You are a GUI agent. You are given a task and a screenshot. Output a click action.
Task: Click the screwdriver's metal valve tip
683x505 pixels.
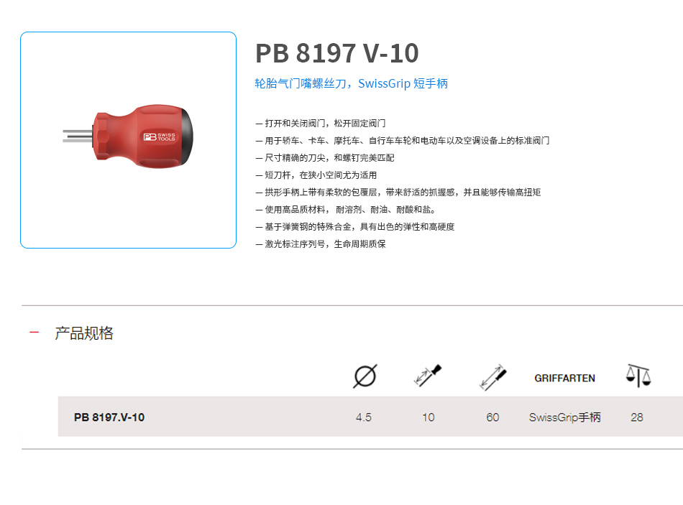coord(78,136)
